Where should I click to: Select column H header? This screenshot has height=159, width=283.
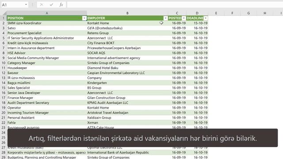point(265,13)
